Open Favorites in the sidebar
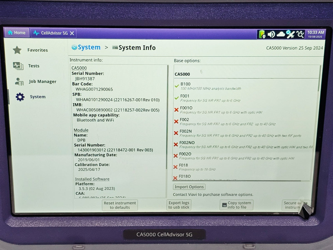Viewport: 333px width, 250px height. pyautogui.click(x=37, y=50)
